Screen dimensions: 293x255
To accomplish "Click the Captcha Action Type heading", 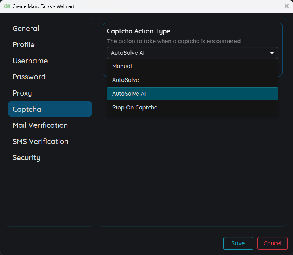I will coord(138,31).
